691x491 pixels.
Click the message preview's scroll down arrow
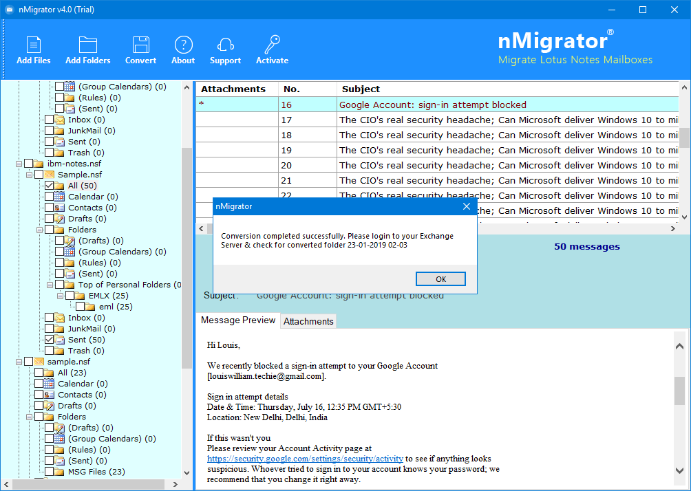(x=679, y=470)
